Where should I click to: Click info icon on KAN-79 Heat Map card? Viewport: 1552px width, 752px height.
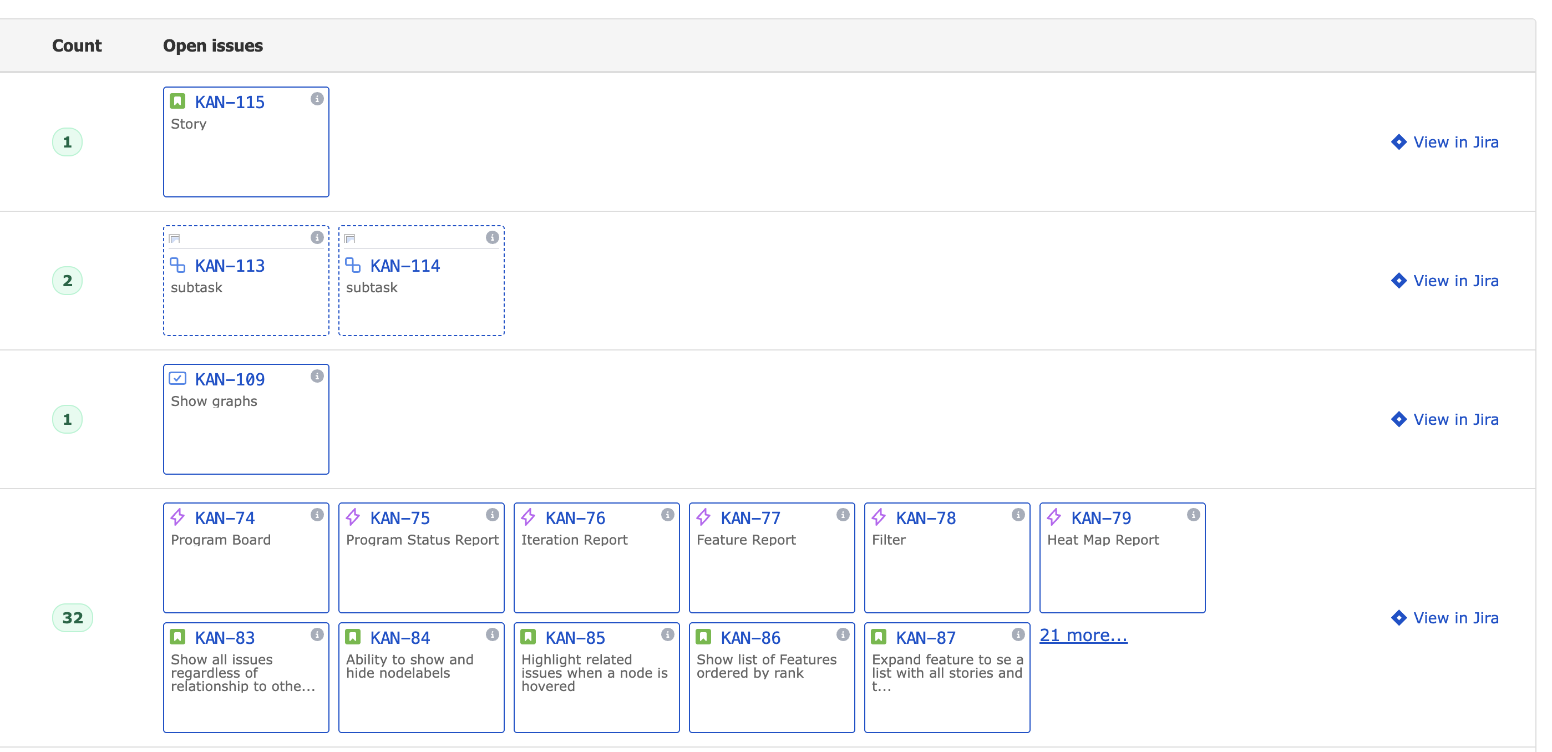click(1193, 515)
